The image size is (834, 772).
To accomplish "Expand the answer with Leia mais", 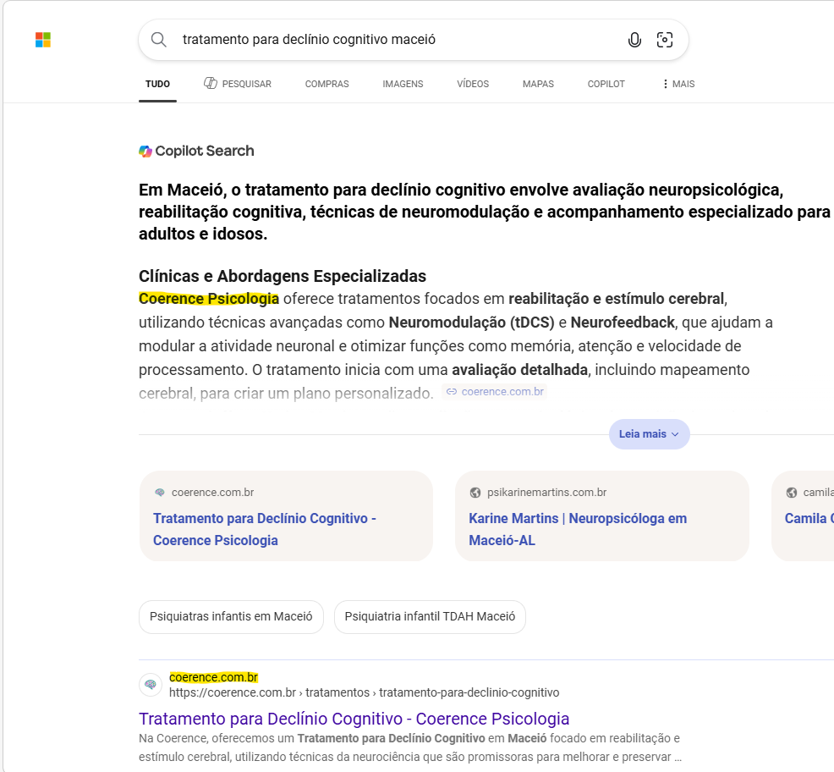I will pos(649,434).
